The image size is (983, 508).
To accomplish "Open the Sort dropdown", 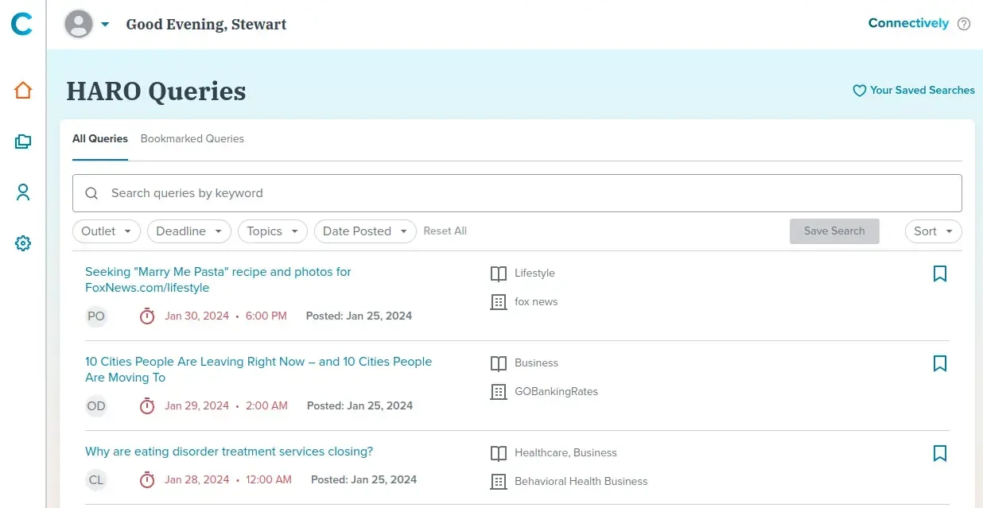I will (933, 231).
